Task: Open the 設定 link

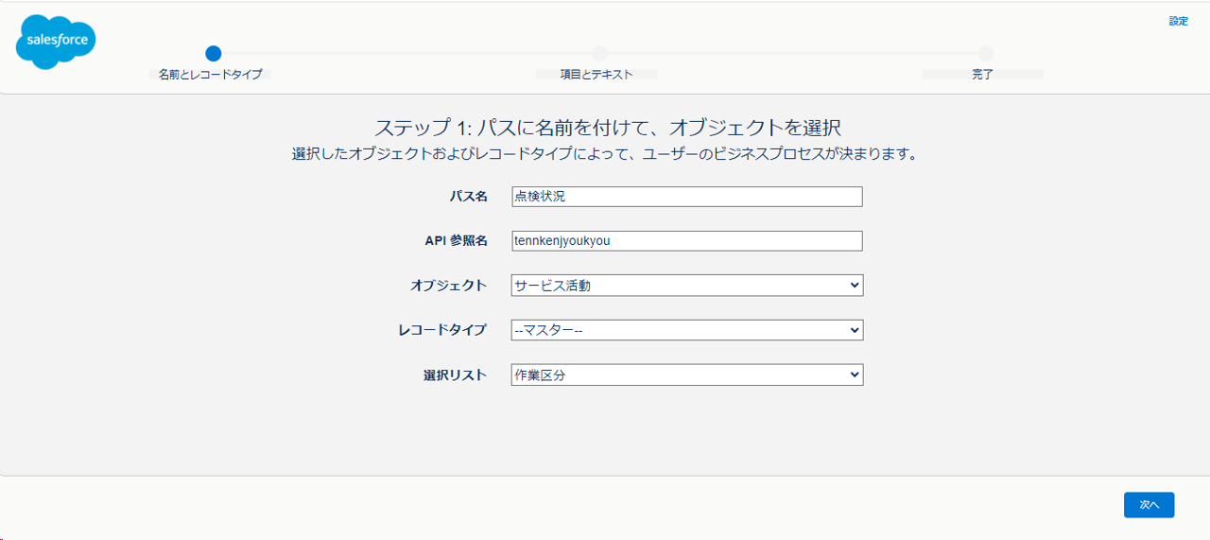Action: click(1178, 21)
